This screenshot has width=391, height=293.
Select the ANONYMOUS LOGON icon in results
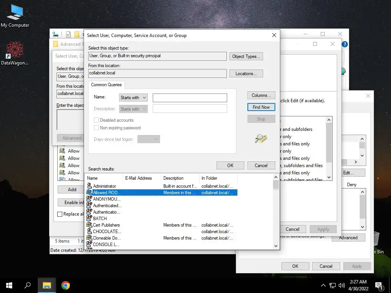pyautogui.click(x=89, y=199)
